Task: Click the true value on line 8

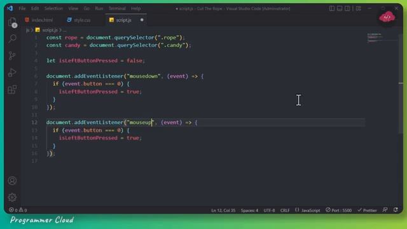Action: point(133,92)
